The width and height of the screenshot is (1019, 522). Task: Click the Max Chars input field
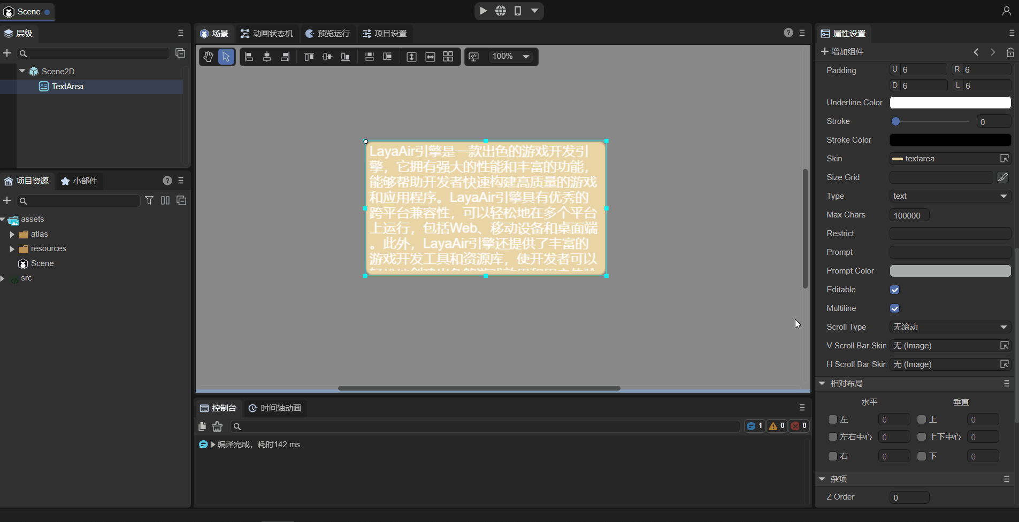pos(909,215)
